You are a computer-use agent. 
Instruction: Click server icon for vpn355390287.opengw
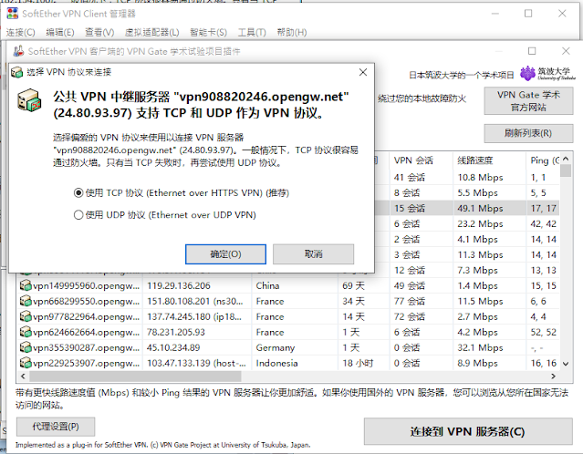click(x=26, y=347)
